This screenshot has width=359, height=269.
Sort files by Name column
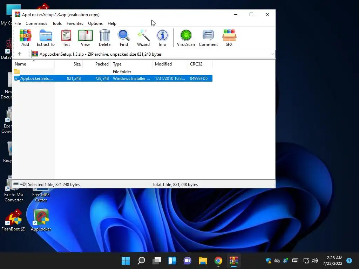(34, 64)
